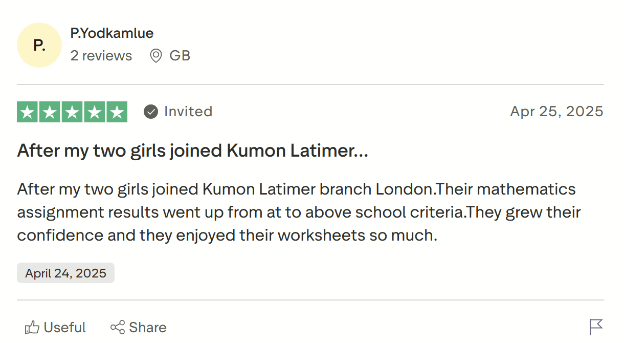Click the middle star of the rating row

[x=72, y=111]
